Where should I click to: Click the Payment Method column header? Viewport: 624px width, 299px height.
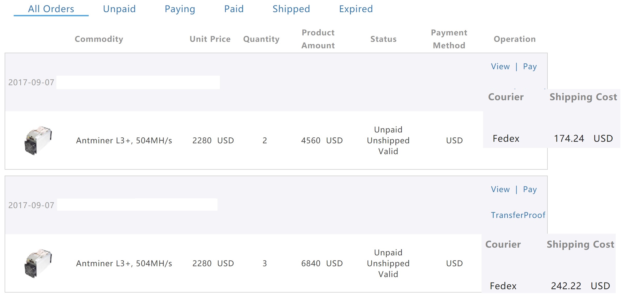(449, 39)
